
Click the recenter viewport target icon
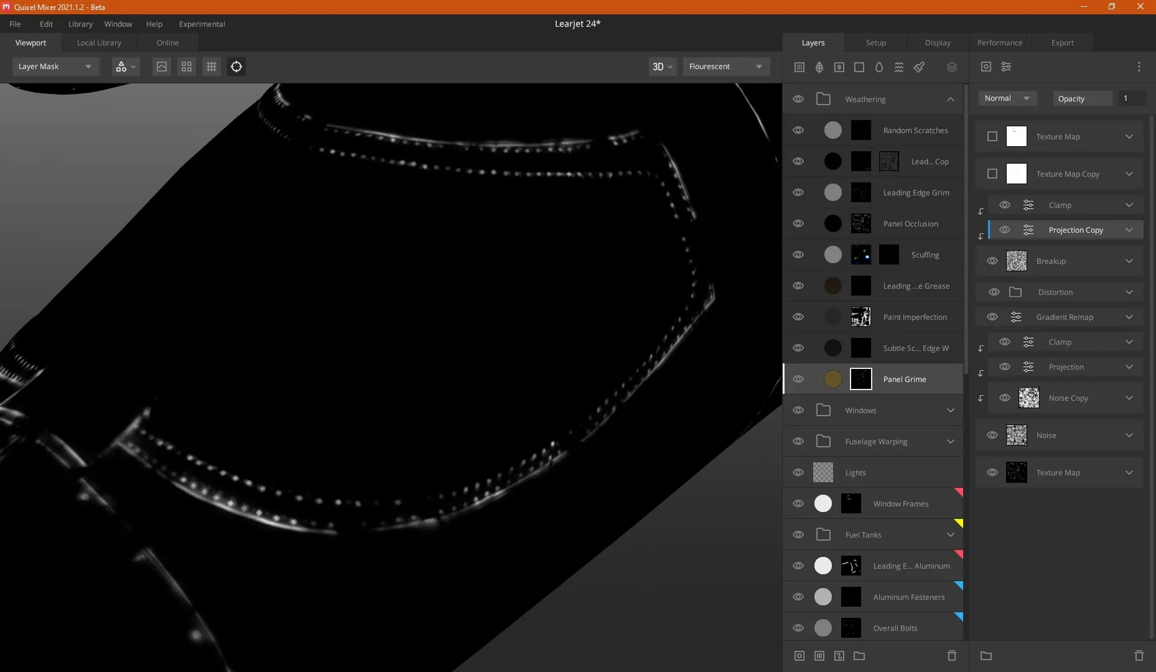click(236, 67)
